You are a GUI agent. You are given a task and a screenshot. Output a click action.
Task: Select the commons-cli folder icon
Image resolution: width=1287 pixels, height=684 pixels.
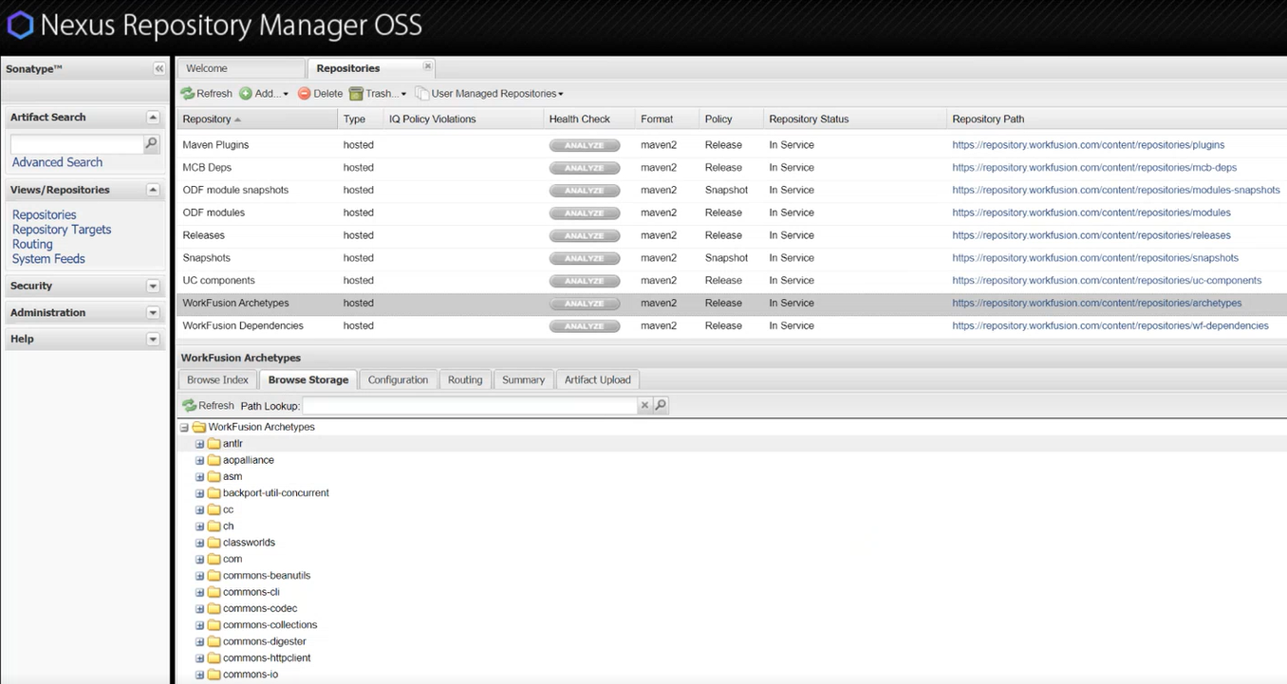pos(214,592)
